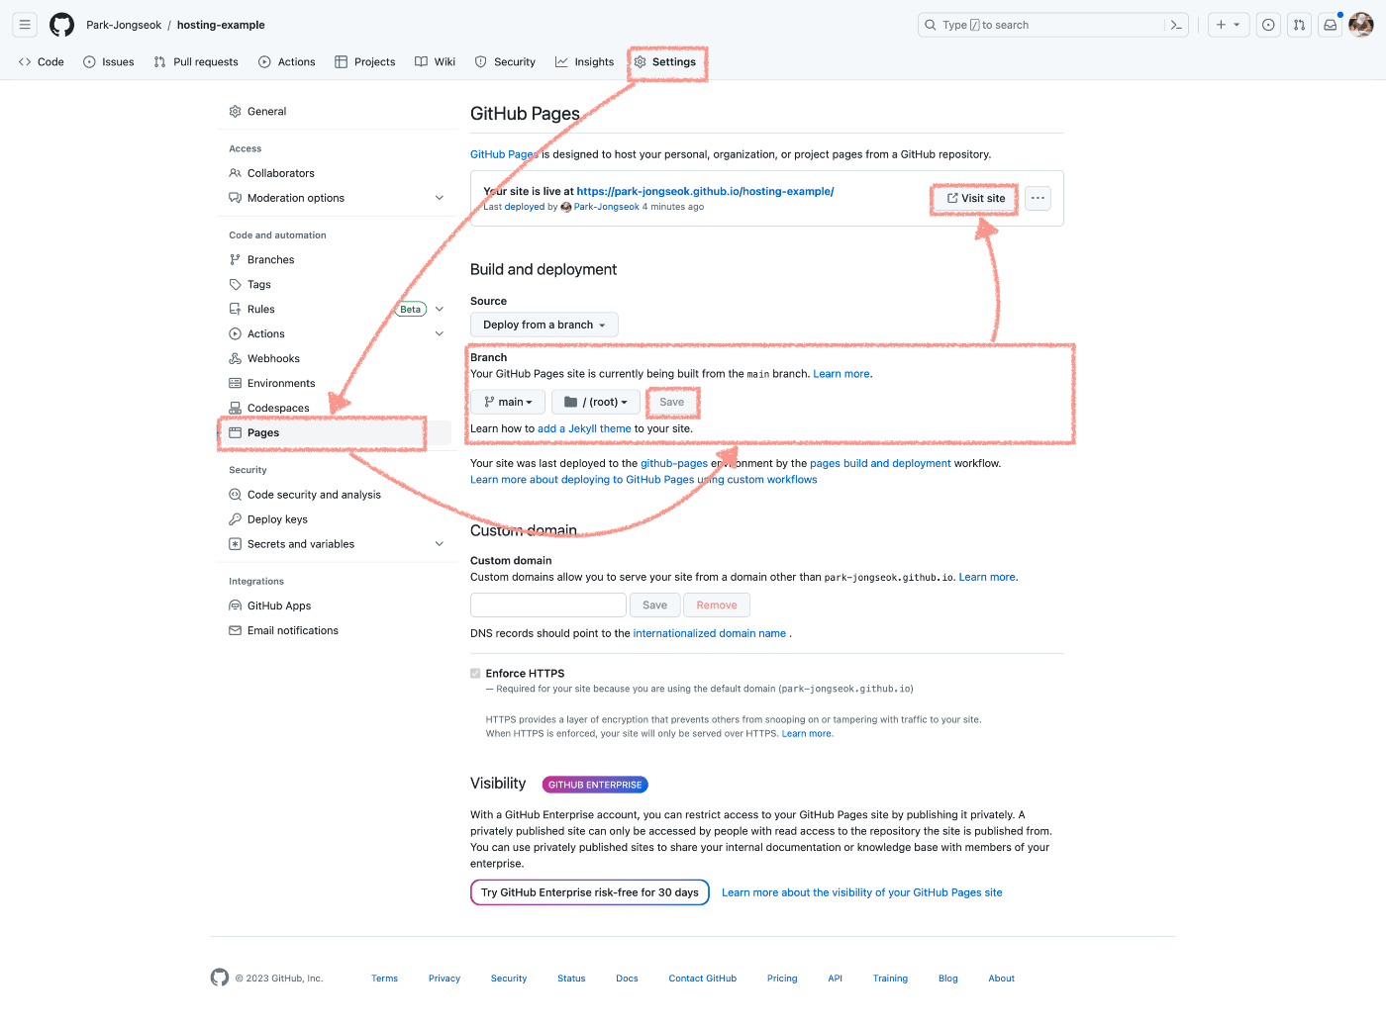
Task: Open the / (root) folder dropdown
Action: point(595,402)
